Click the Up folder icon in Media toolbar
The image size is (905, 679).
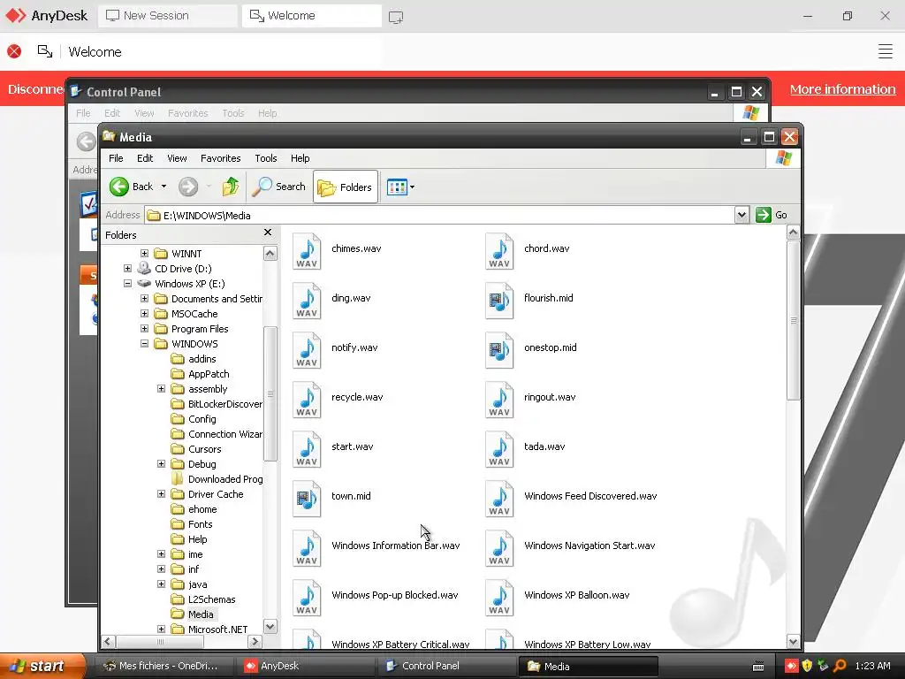pyautogui.click(x=231, y=187)
